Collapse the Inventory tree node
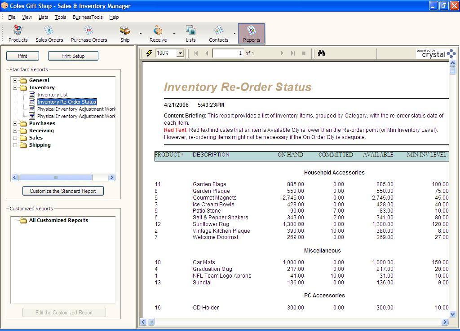Screen dimensions: 460x331 click(x=15, y=87)
